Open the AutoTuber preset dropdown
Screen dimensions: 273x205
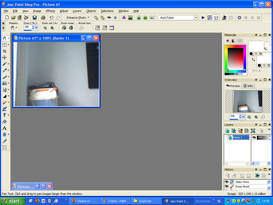pos(195,17)
